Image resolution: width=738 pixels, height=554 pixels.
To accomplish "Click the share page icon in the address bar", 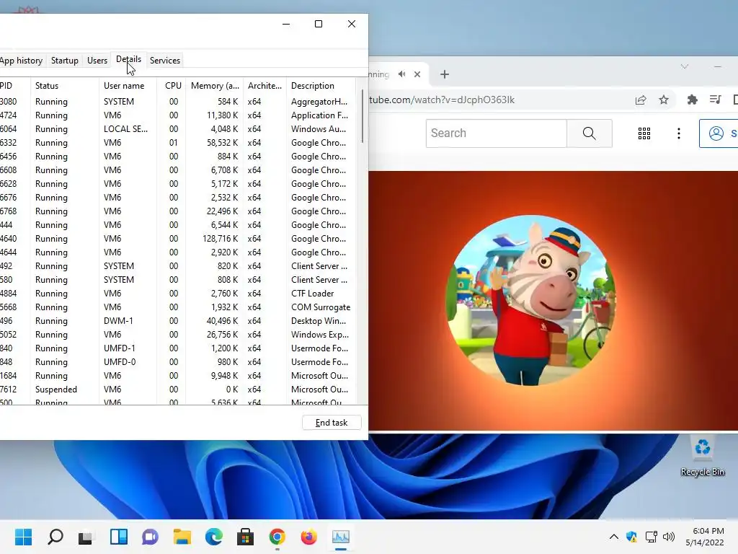I will pyautogui.click(x=641, y=100).
